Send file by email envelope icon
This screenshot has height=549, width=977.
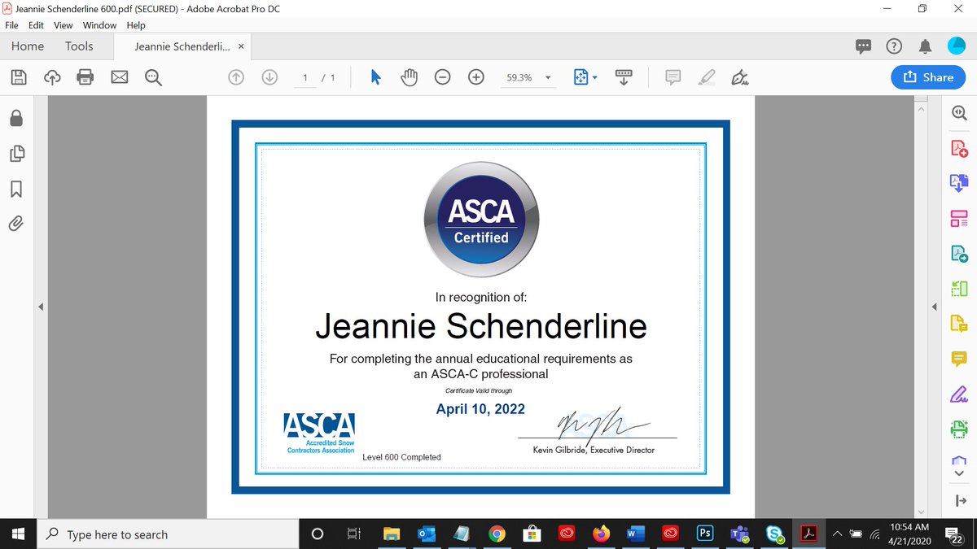click(x=120, y=77)
